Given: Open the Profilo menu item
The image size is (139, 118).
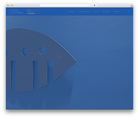Looking at the screenshot, I should (72, 12).
